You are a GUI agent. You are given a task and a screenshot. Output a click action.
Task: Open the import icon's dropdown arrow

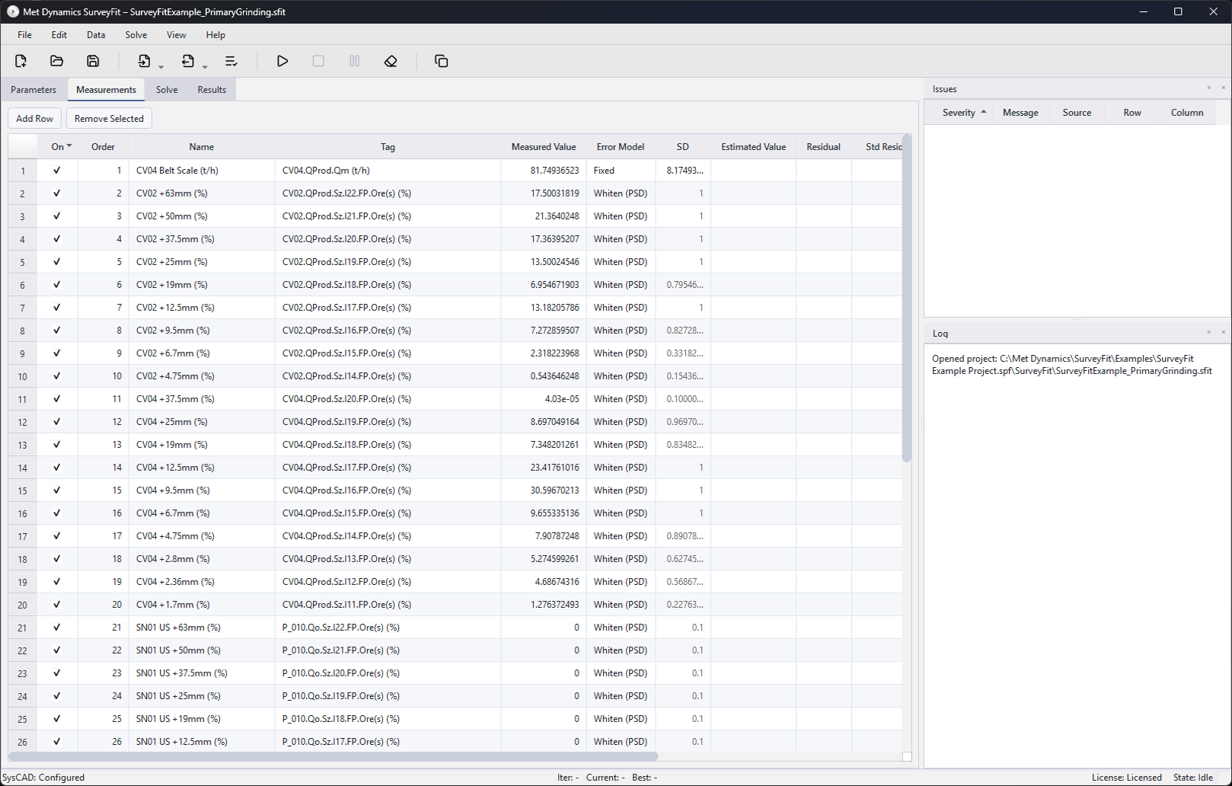point(161,67)
